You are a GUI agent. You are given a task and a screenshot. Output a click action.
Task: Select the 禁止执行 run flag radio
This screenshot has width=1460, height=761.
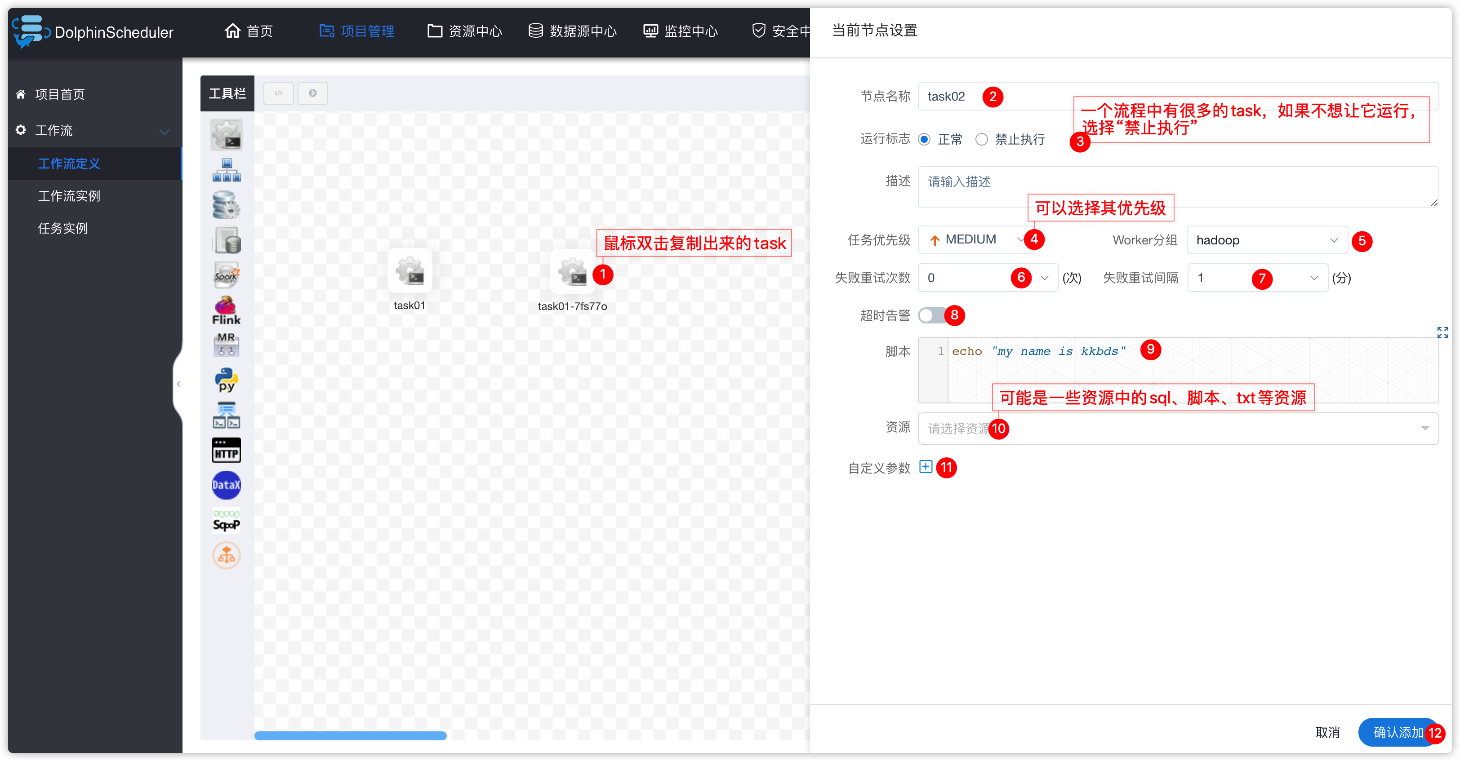pos(982,139)
